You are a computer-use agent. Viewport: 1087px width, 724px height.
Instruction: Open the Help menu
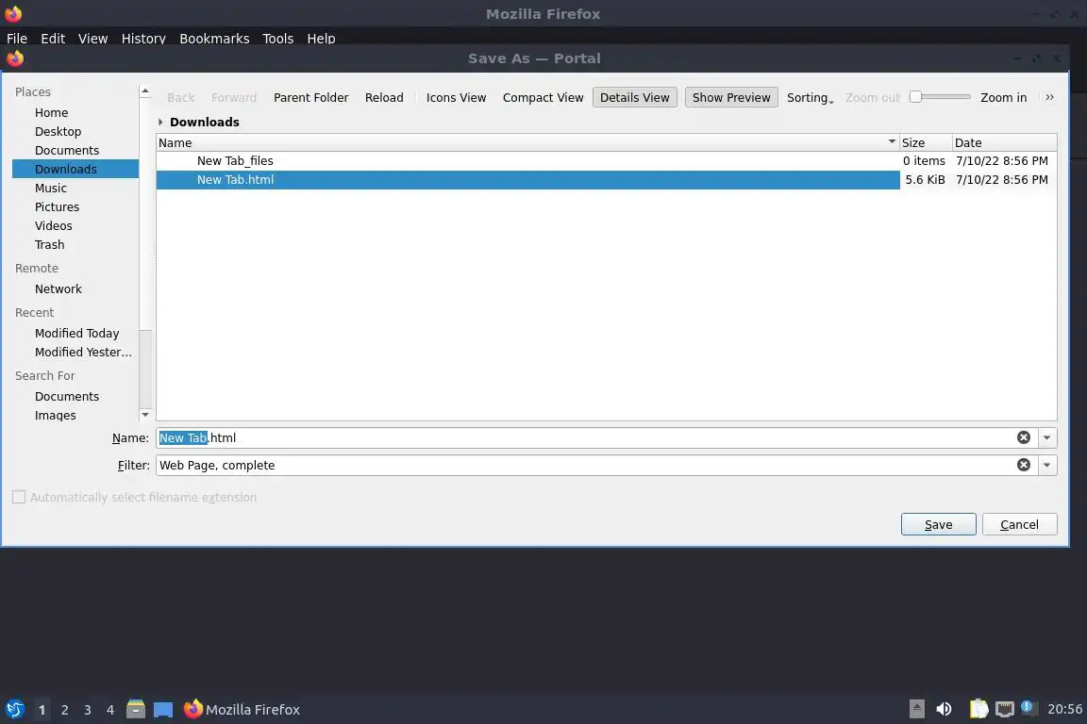(x=321, y=38)
